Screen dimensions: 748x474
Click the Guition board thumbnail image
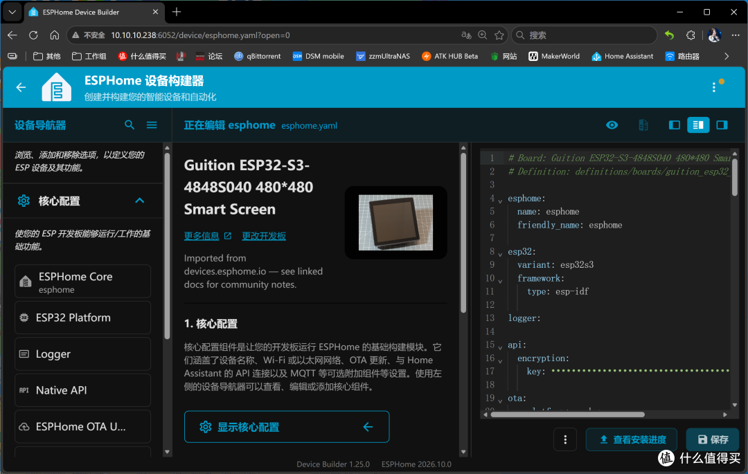395,223
